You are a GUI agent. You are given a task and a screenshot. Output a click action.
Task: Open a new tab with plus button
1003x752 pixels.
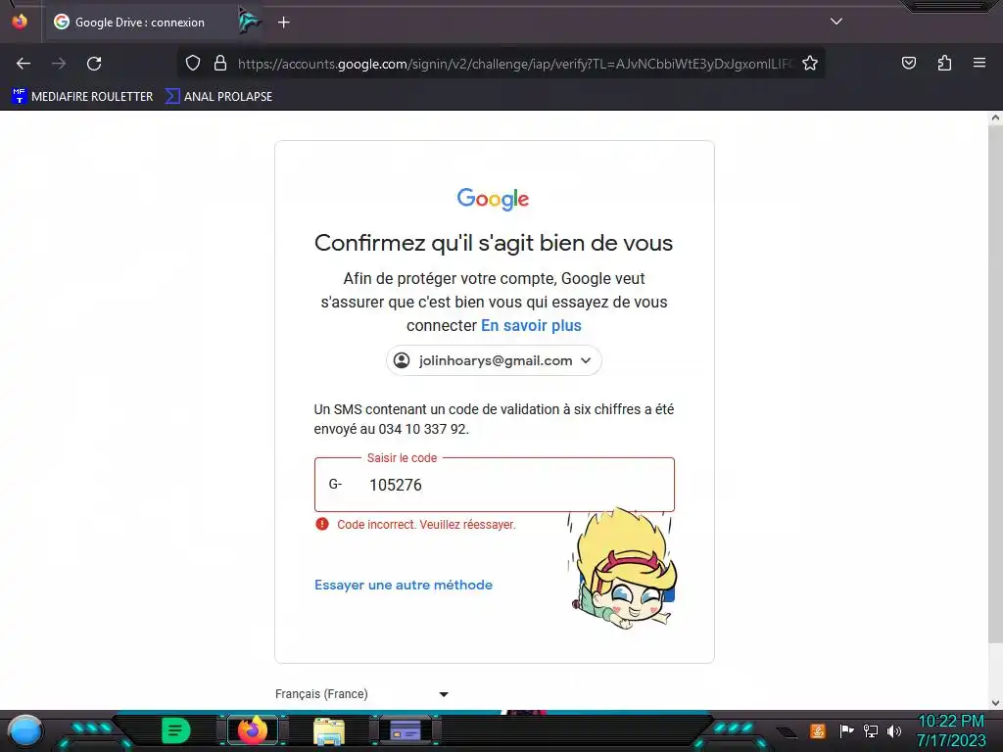coord(283,23)
